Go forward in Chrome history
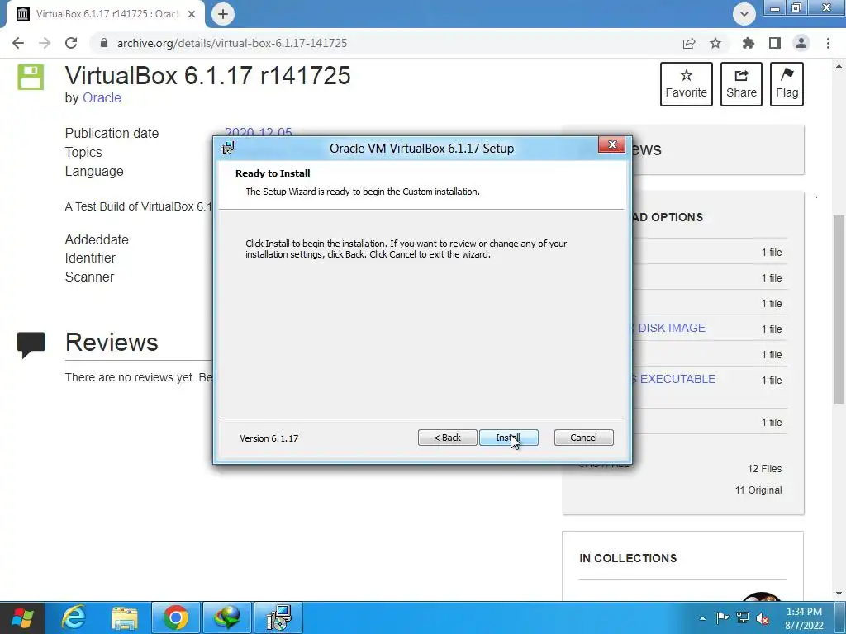Viewport: 846px width, 634px height. pos(45,43)
